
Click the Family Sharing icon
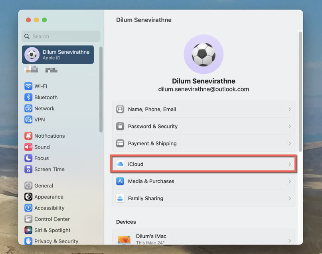point(120,198)
